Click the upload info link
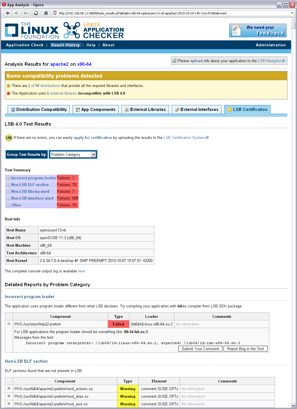This screenshot has height=409, width=297. [x=196, y=61]
